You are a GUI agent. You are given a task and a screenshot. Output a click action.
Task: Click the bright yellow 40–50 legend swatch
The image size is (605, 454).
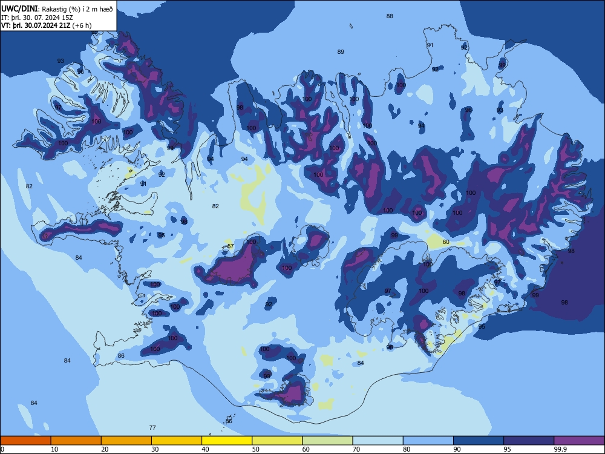pyautogui.click(x=227, y=441)
